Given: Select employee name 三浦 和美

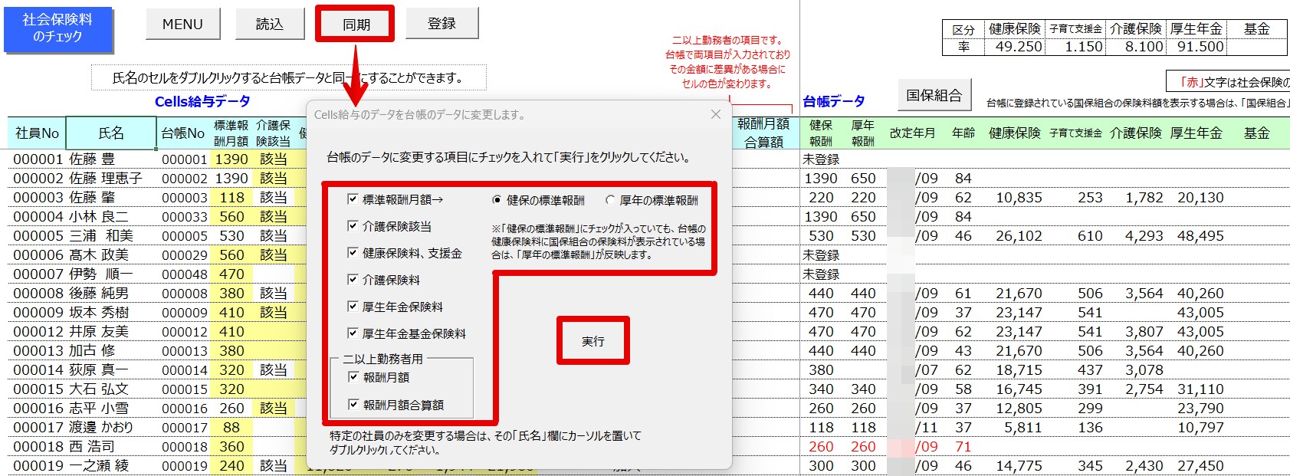Looking at the screenshot, I should [101, 236].
